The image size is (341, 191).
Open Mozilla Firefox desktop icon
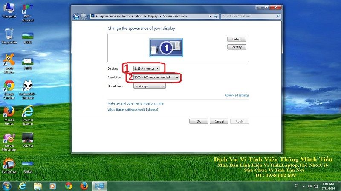point(9,114)
